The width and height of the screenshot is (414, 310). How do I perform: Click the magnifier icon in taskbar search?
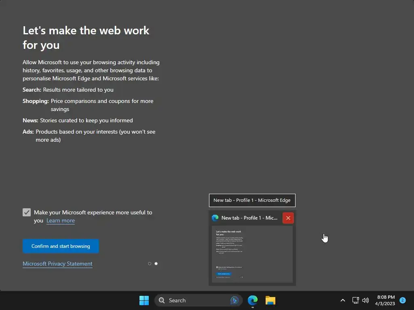[x=162, y=300]
